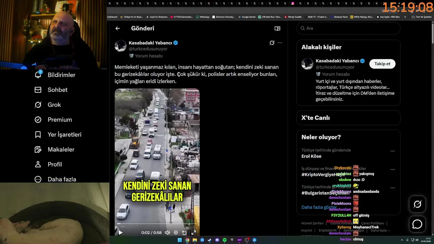This screenshot has height=244, width=434.
Task: Open File Explorer from taskbar
Action: [x=195, y=240]
